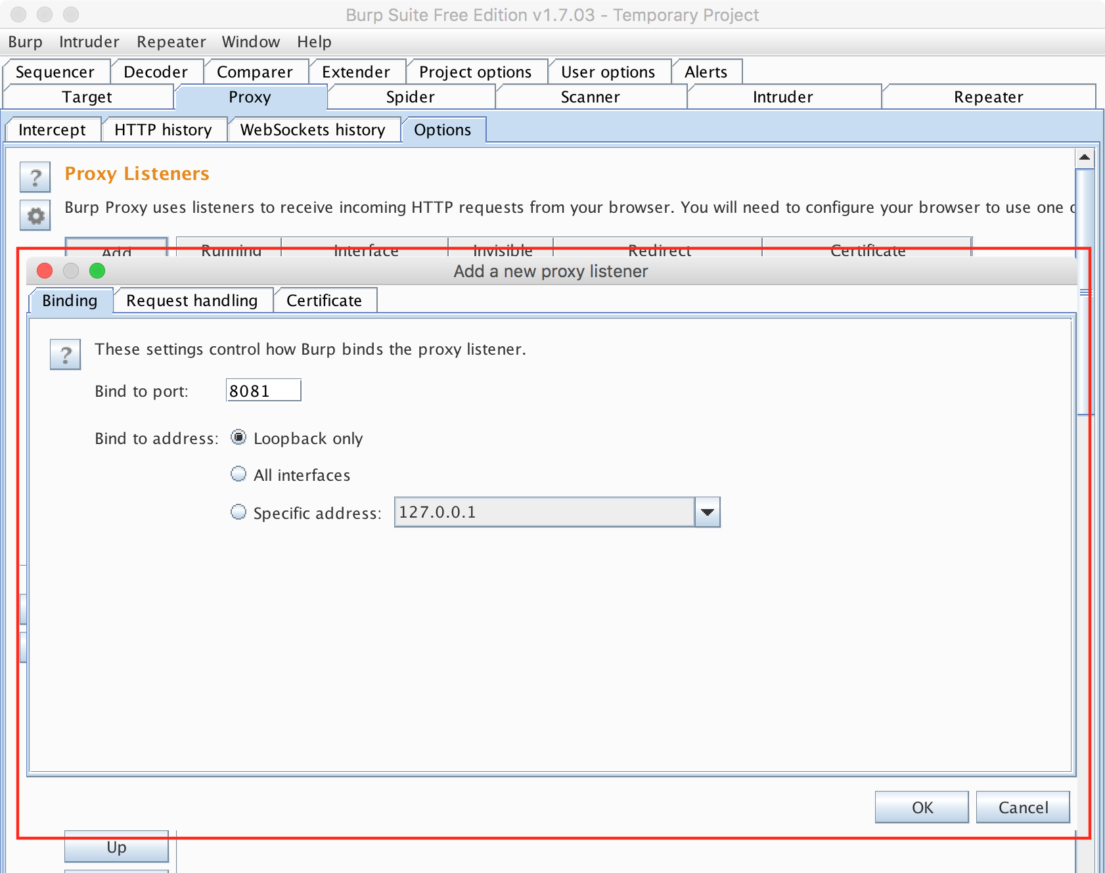Click the Proxy Listeners help question-mark icon
This screenshot has width=1105, height=873.
(x=35, y=177)
